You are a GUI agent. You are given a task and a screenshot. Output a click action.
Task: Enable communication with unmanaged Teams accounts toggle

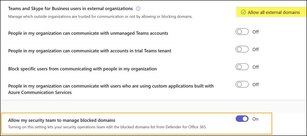tap(242, 32)
